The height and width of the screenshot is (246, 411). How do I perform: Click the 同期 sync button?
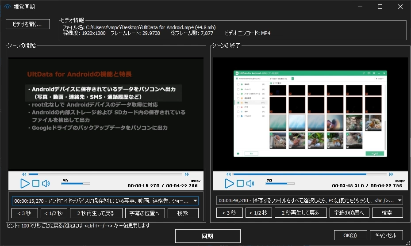pos(207,236)
